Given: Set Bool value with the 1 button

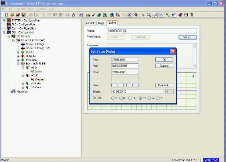Looking at the screenshot, I should [x=132, y=85].
